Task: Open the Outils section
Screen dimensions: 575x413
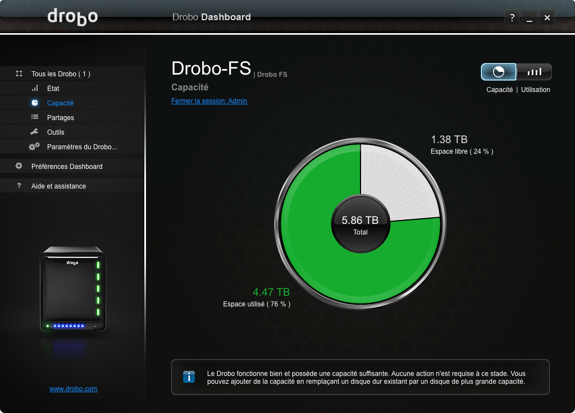Action: (56, 132)
